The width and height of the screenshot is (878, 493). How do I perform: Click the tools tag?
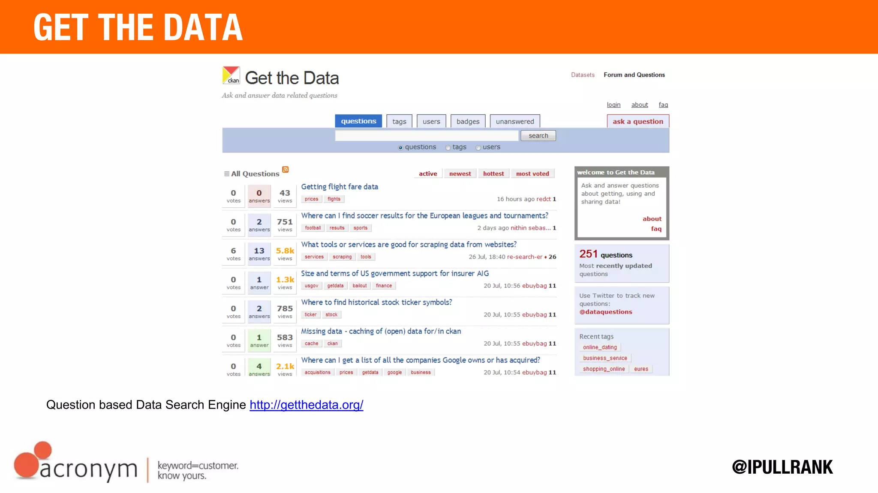point(366,257)
